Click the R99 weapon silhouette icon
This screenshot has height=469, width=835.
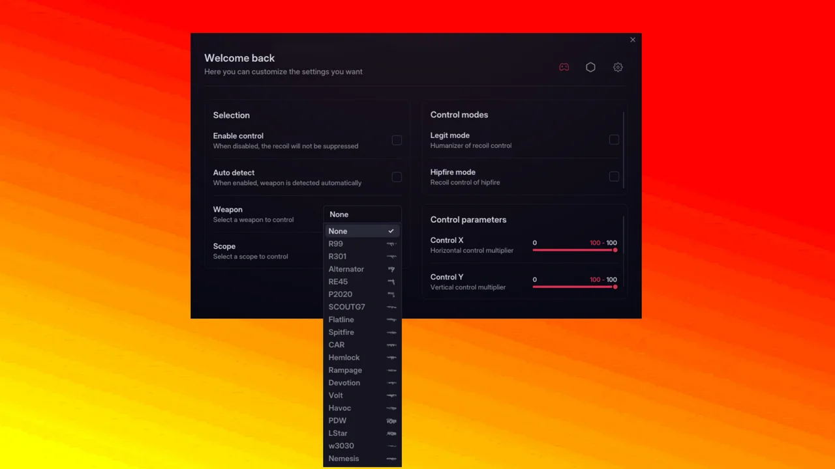391,244
